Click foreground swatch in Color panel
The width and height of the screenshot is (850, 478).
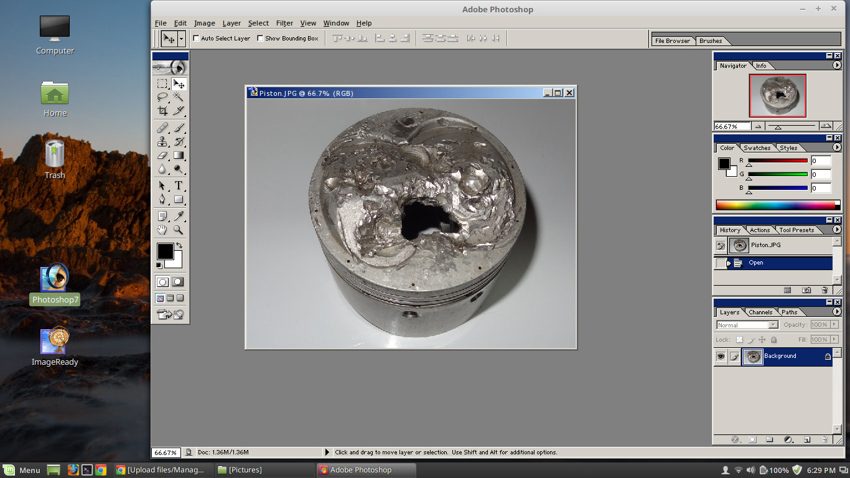point(724,164)
